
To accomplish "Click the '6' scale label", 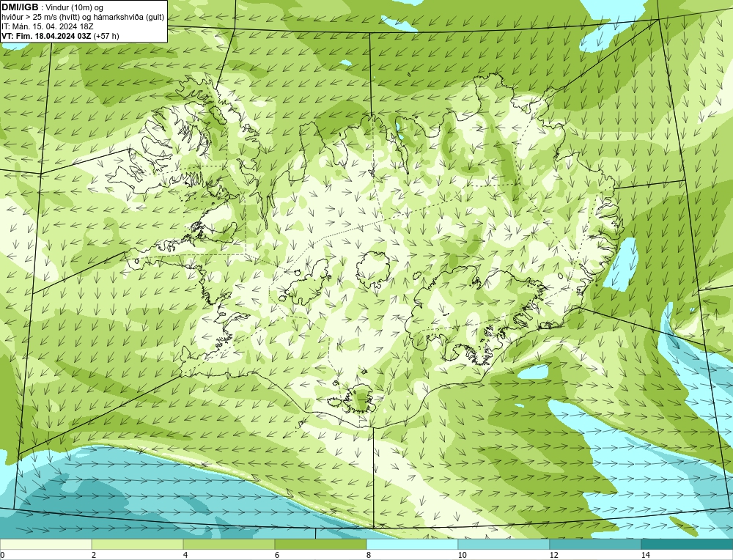I will point(277,555).
